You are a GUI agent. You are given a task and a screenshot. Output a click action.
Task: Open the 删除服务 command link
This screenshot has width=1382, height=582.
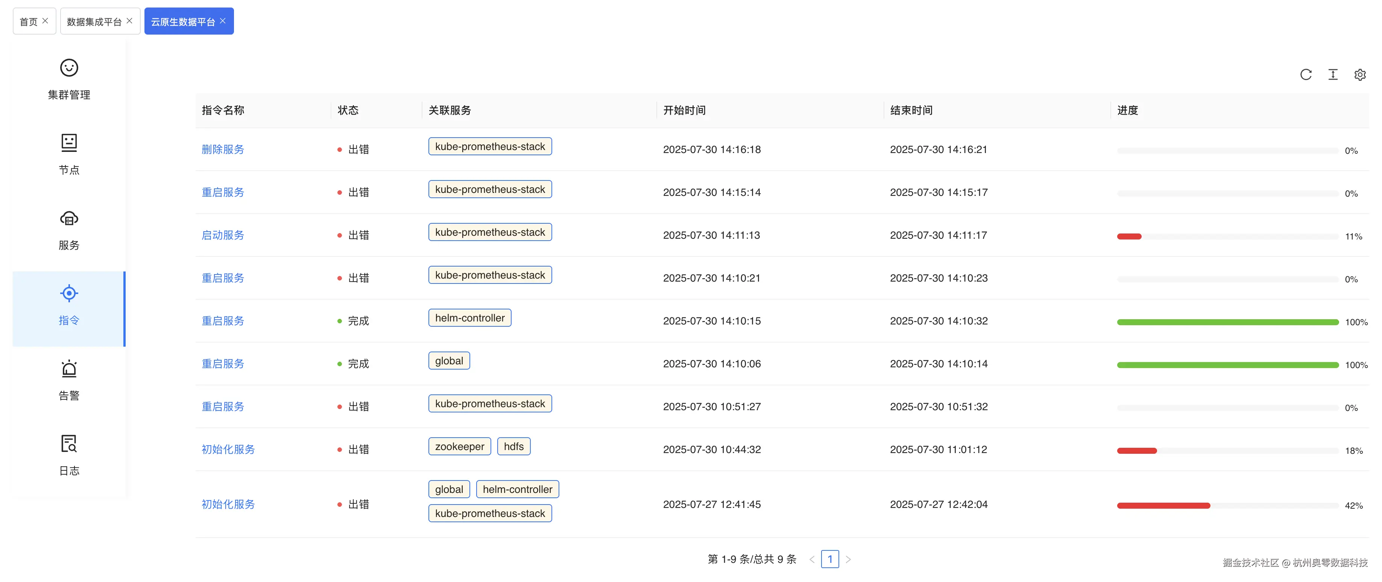223,150
